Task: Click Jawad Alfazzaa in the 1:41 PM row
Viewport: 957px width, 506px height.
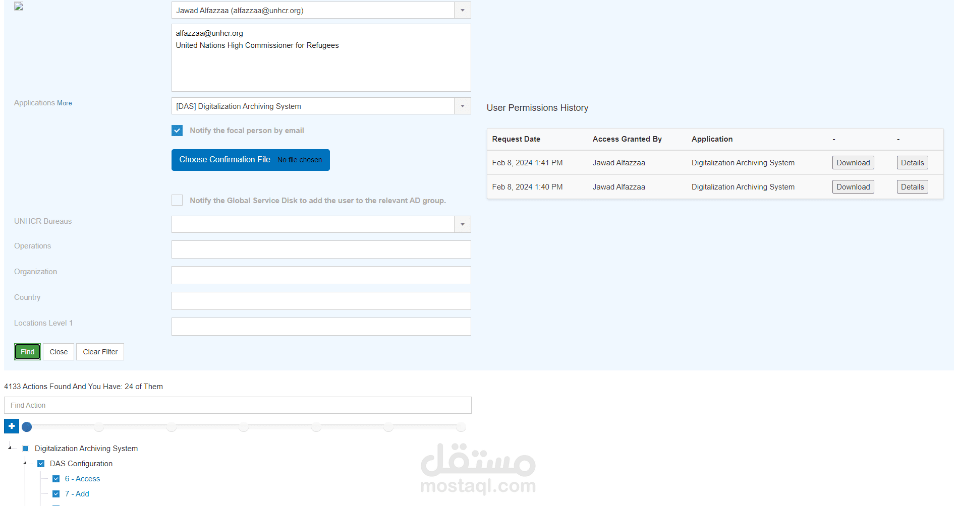Action: click(x=618, y=163)
